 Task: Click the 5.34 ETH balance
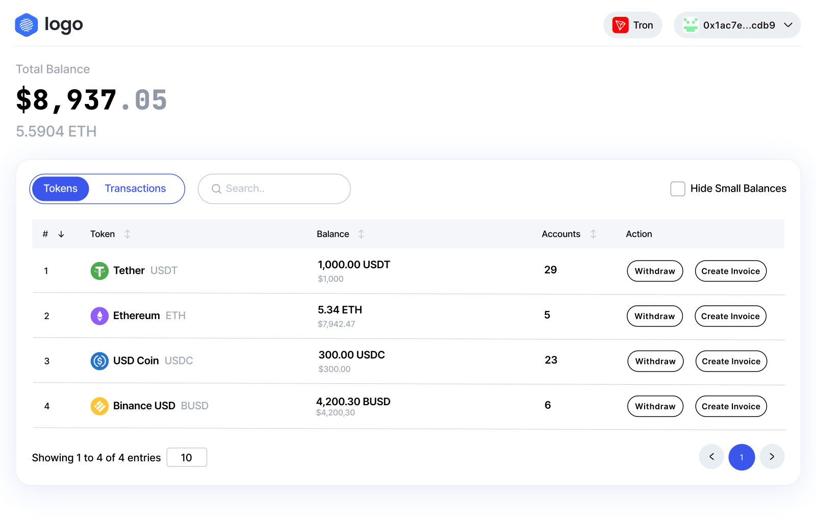[x=340, y=310]
